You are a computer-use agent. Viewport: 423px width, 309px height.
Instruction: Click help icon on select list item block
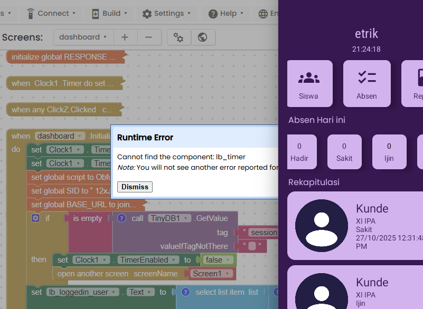185,292
